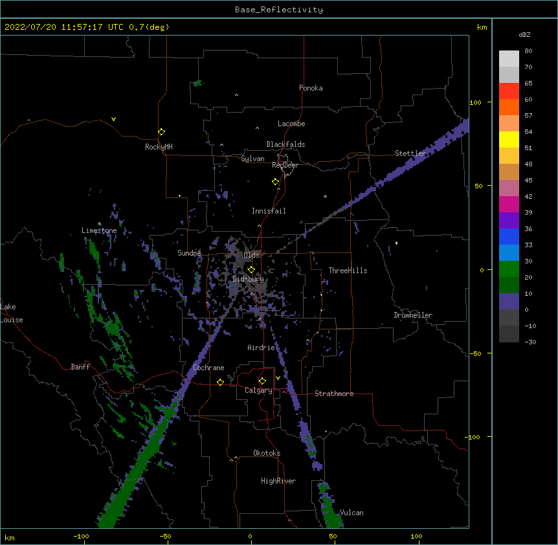Click the Ponoka city label

tap(311, 88)
